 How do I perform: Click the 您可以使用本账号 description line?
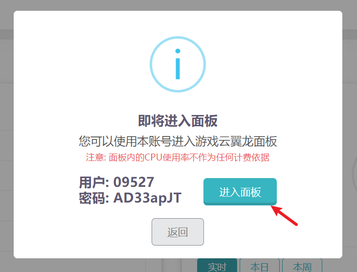[x=178, y=141]
